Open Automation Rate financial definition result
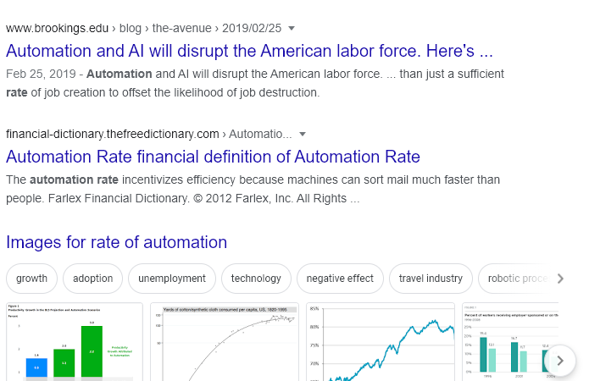 point(213,157)
